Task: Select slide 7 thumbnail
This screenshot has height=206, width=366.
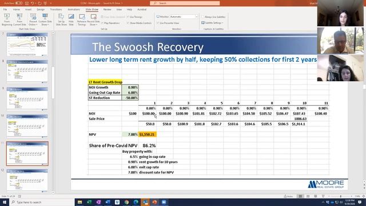Action: click(x=27, y=44)
